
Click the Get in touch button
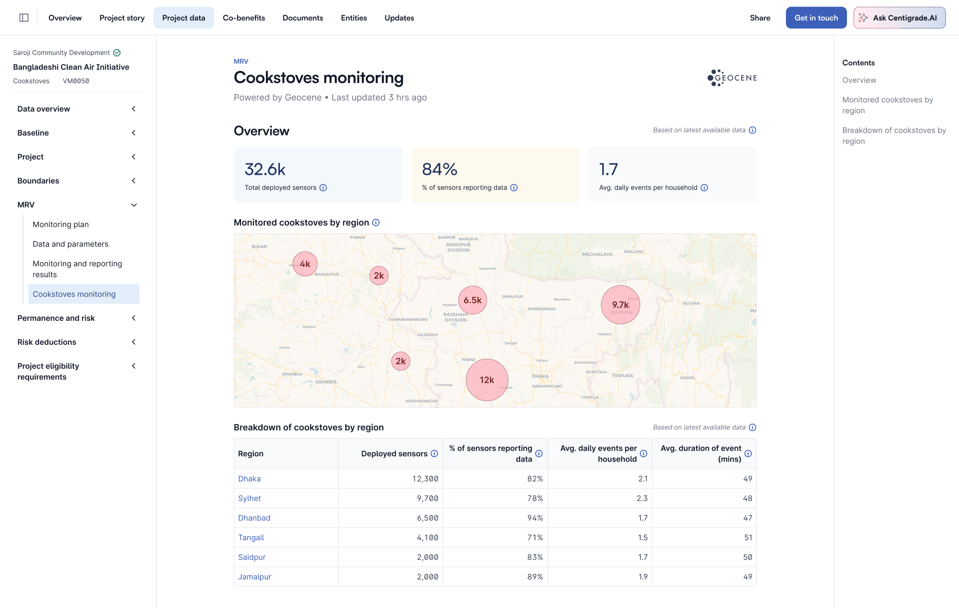(x=816, y=18)
